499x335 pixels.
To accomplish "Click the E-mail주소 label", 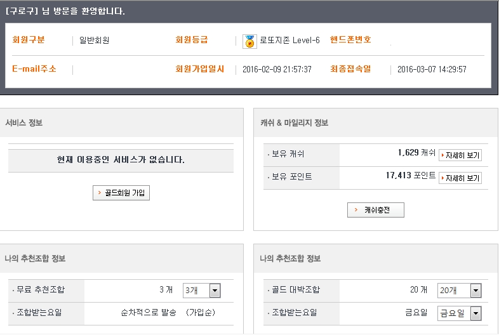I will click(34, 69).
